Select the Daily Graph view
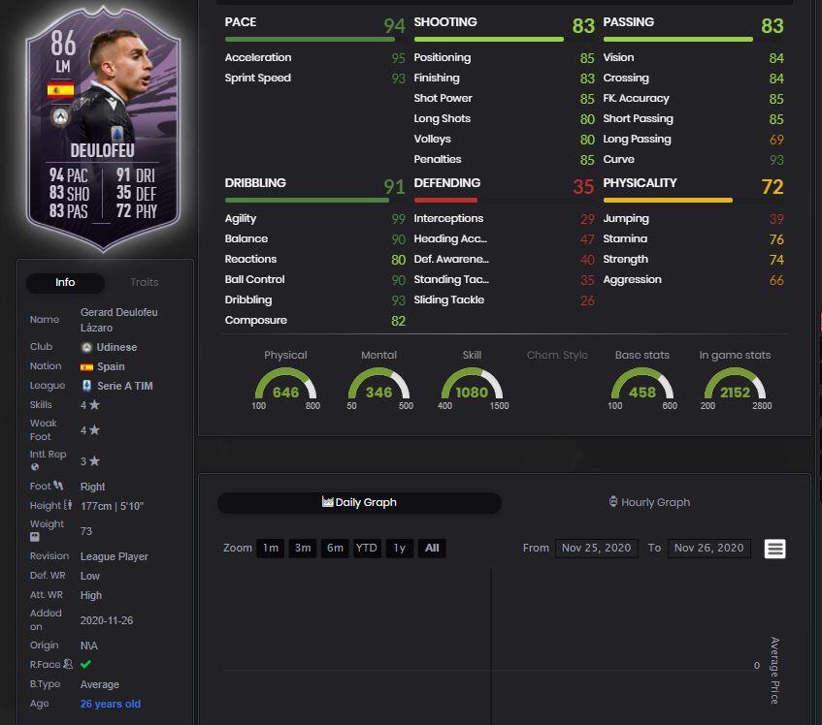 360,502
